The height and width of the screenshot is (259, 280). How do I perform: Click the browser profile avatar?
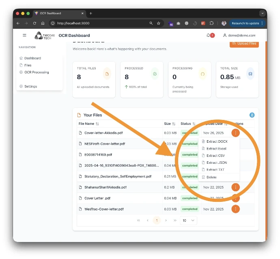point(224,23)
